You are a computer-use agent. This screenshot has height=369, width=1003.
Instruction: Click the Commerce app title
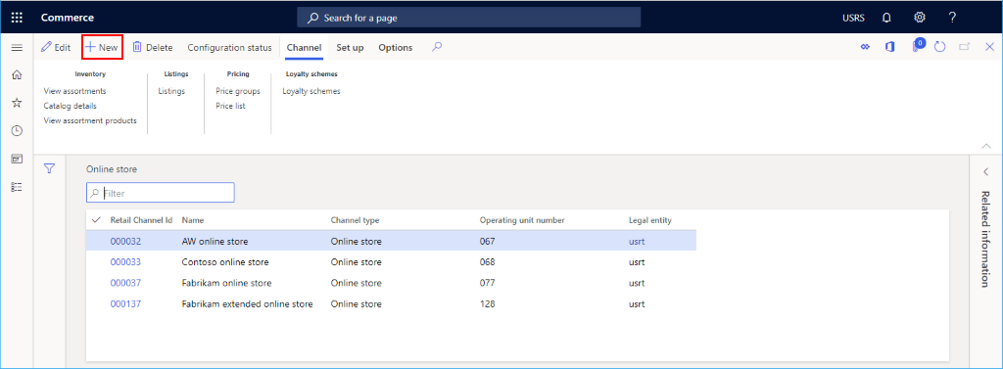68,18
